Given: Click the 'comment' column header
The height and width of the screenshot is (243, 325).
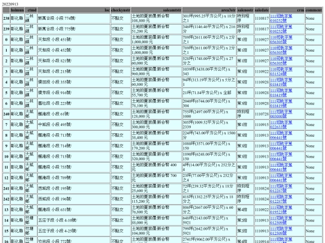Looking at the screenshot, I should (314, 10).
